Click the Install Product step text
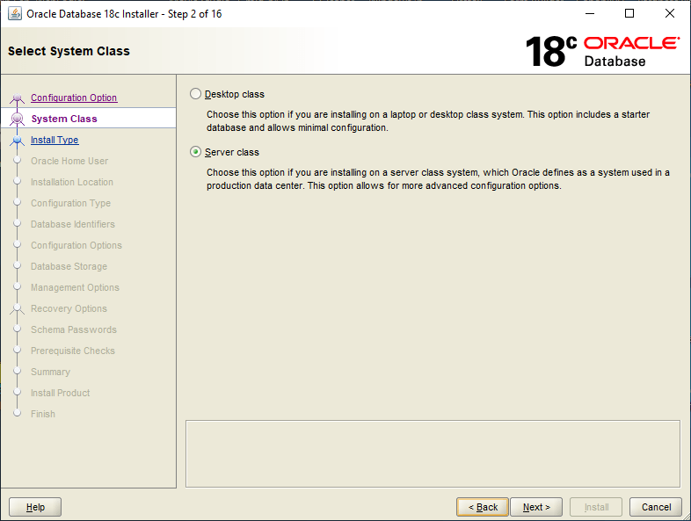691x521 pixels. [60, 394]
